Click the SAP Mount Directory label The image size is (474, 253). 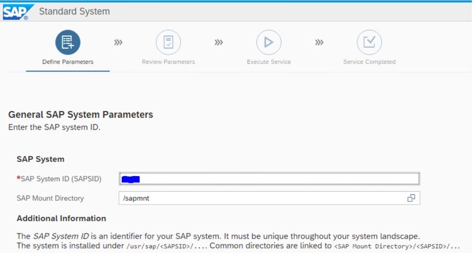click(50, 198)
